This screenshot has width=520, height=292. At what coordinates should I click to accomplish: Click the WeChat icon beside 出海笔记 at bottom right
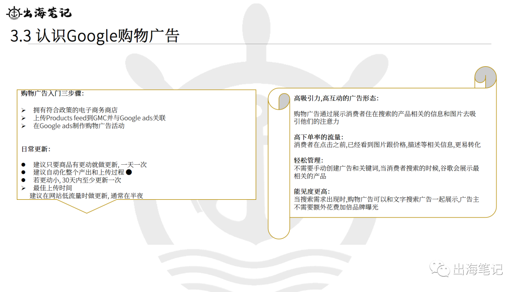coord(440,269)
